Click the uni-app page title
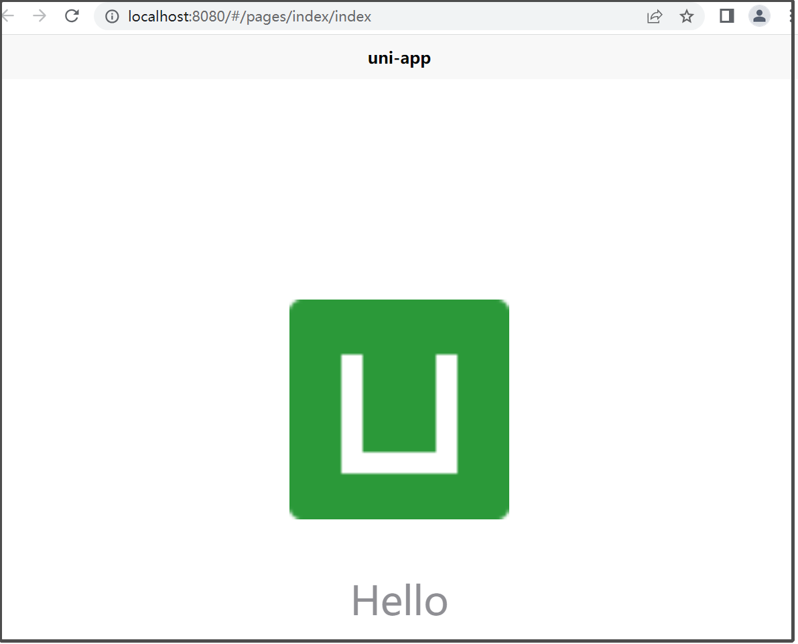 pyautogui.click(x=399, y=58)
